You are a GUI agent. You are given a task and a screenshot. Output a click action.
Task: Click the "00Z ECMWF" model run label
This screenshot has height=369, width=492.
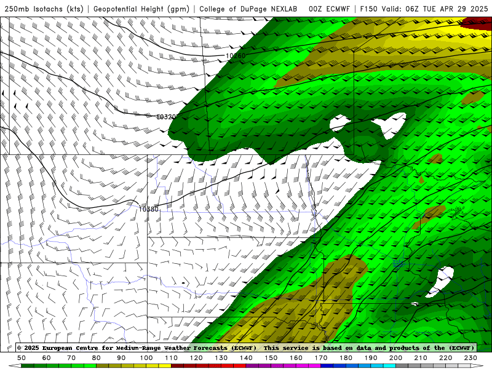(x=329, y=9)
